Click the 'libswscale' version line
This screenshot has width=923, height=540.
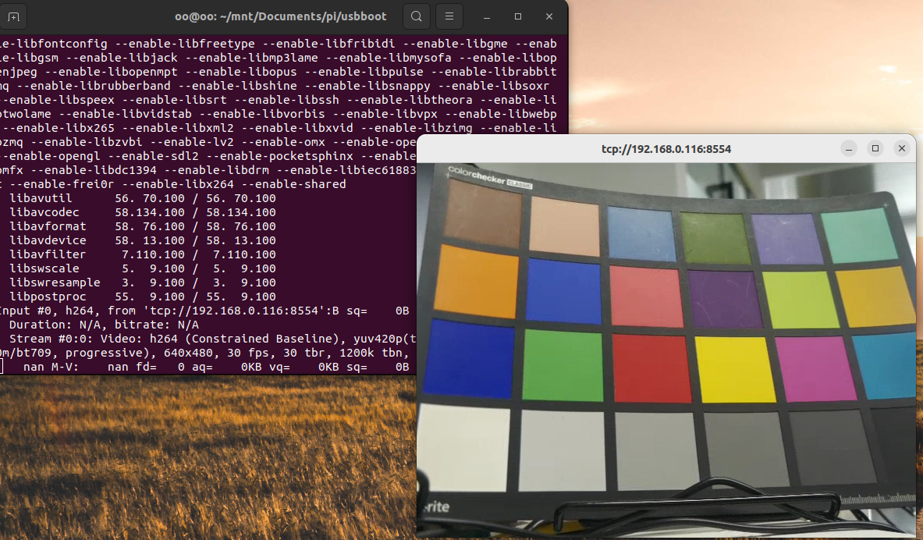click(x=143, y=268)
